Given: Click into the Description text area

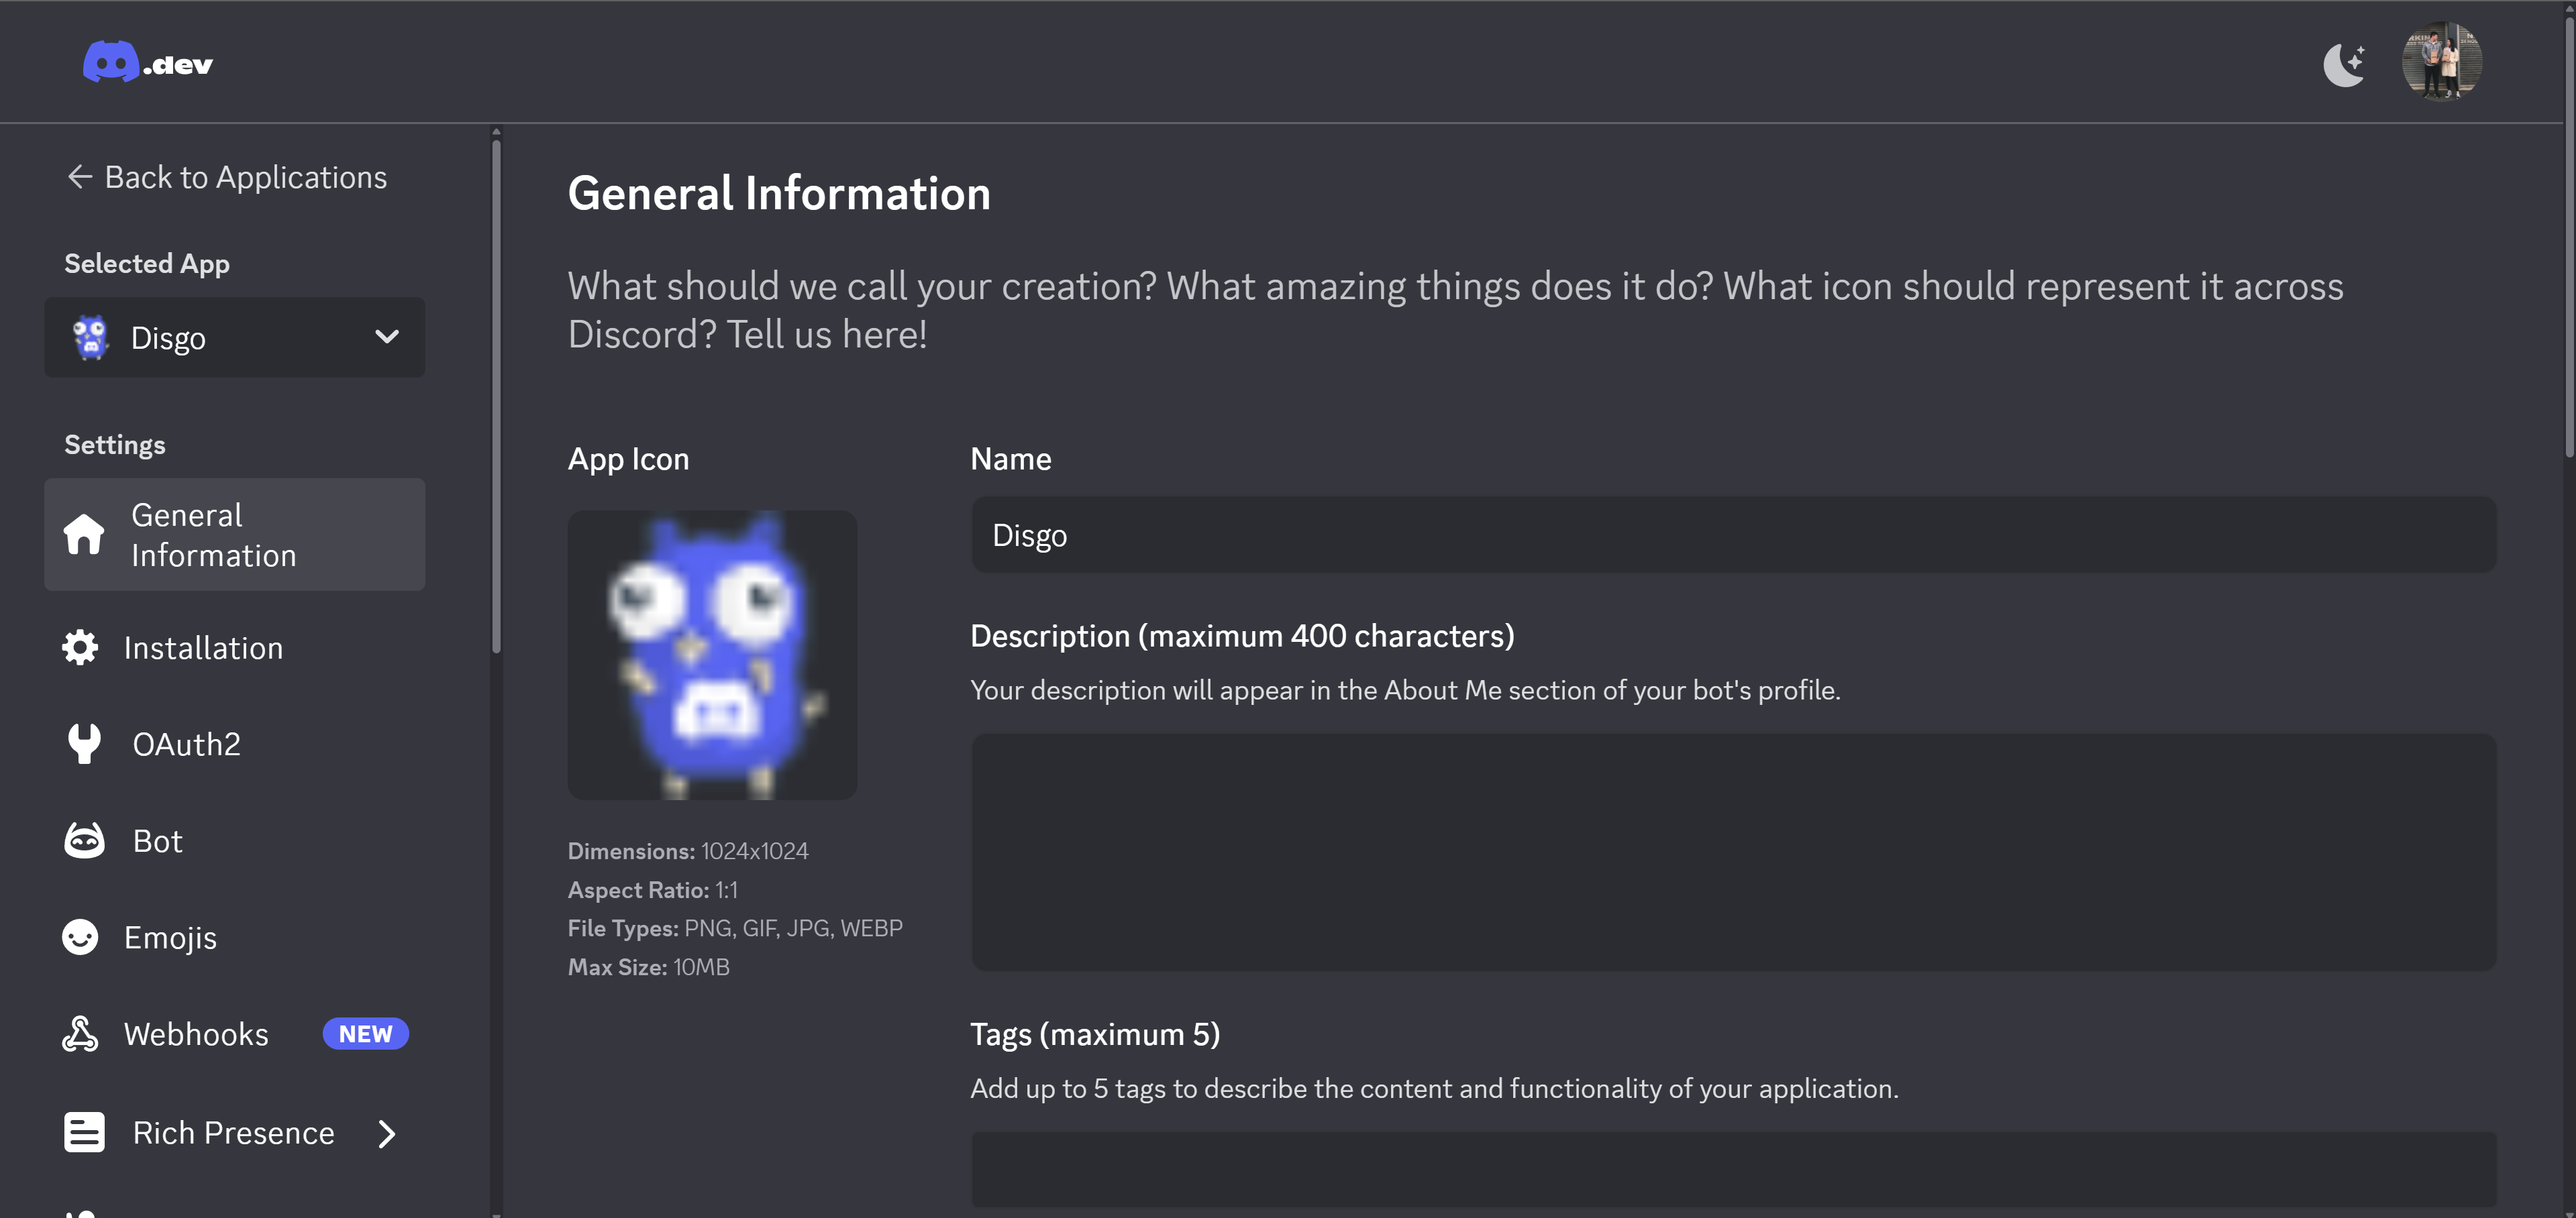Looking at the screenshot, I should (x=1733, y=851).
